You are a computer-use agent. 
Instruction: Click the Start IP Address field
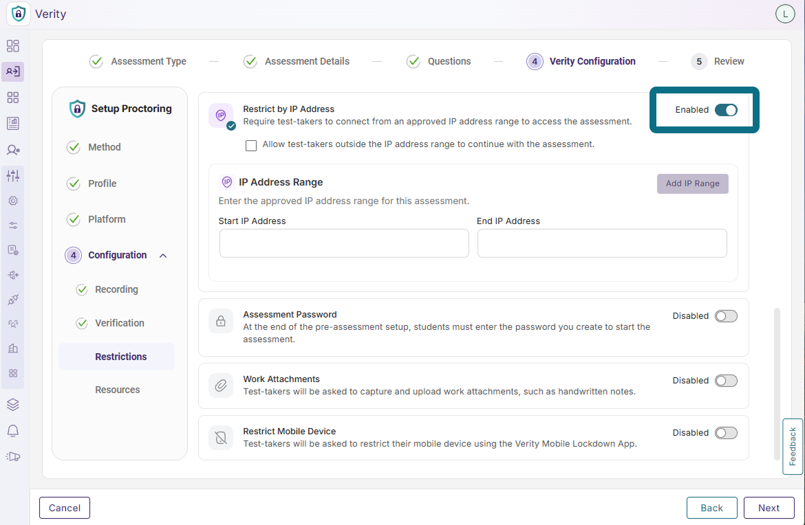click(x=344, y=243)
